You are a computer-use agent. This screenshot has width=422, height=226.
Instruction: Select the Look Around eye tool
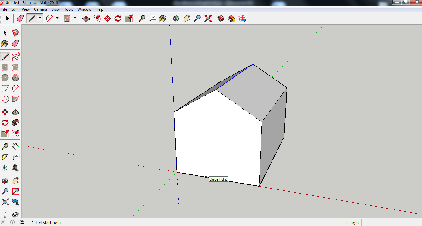[x=16, y=214]
